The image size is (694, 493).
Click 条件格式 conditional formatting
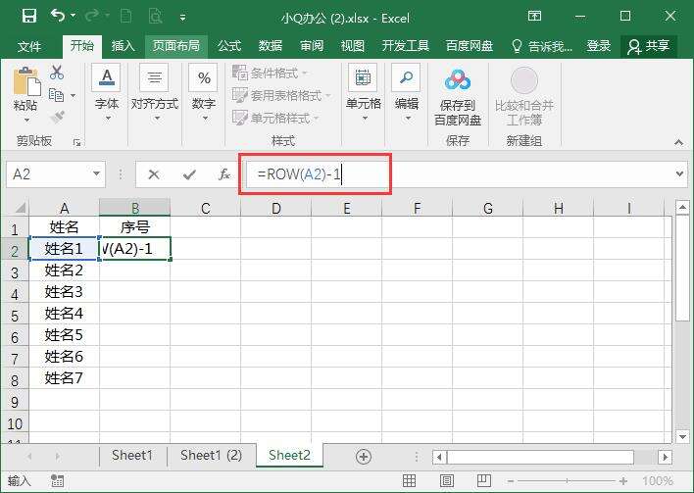click(270, 73)
